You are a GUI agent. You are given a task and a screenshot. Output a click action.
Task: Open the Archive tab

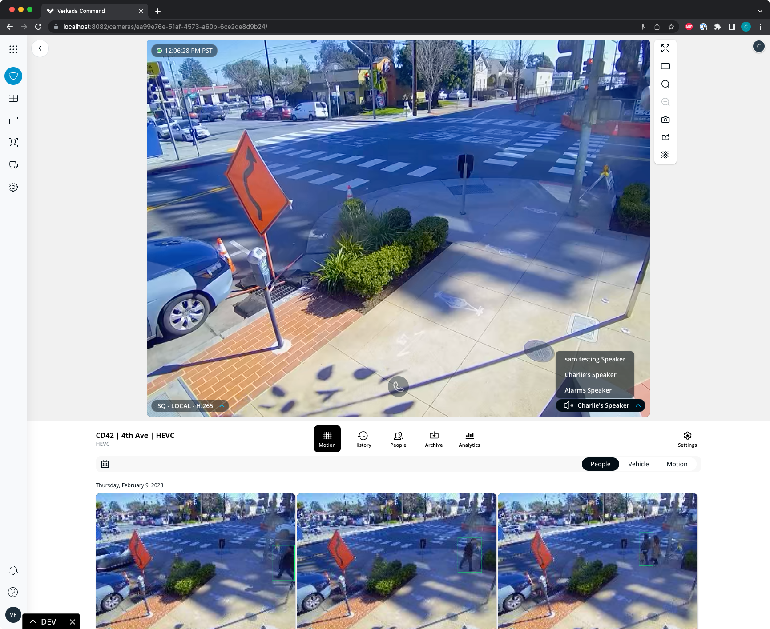[434, 439]
